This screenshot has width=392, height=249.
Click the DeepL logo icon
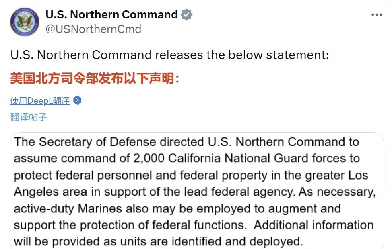click(77, 100)
